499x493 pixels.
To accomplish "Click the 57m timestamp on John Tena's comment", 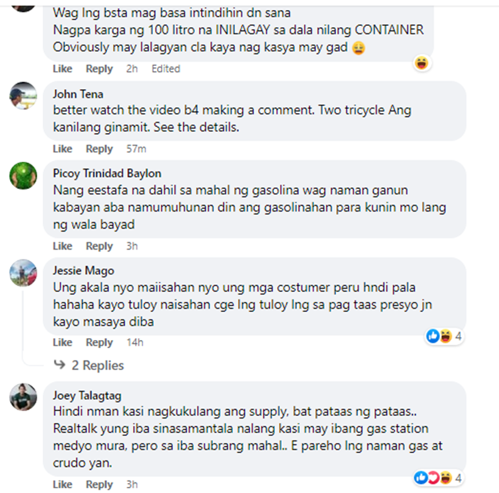I will click(x=136, y=148).
